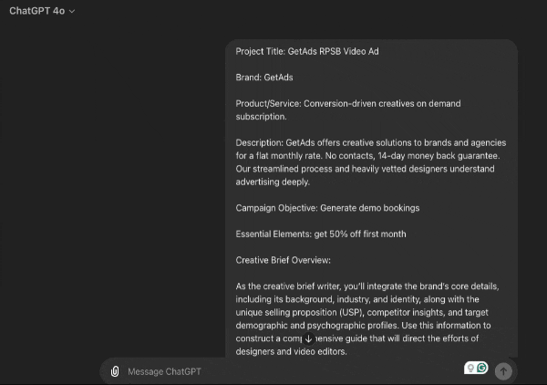Click the "Essential Elements" 50% off line
547x385 pixels.
tap(321, 234)
